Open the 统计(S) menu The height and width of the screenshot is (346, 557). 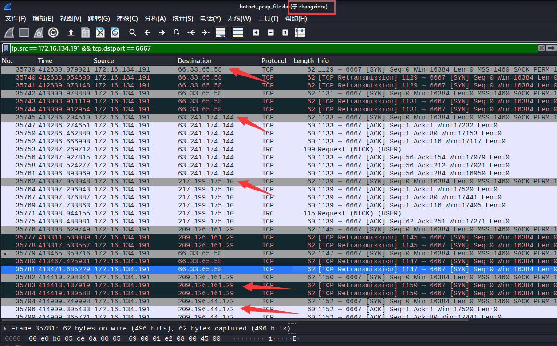coord(183,19)
